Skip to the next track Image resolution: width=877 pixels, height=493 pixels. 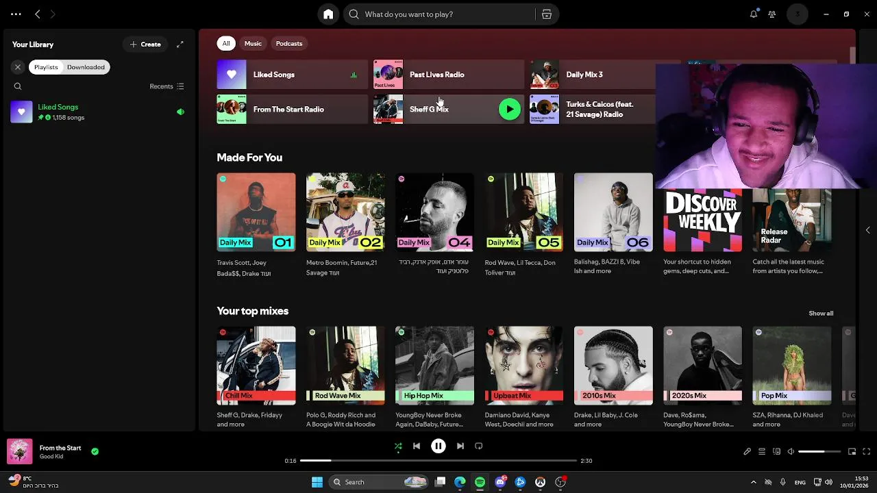coord(460,446)
